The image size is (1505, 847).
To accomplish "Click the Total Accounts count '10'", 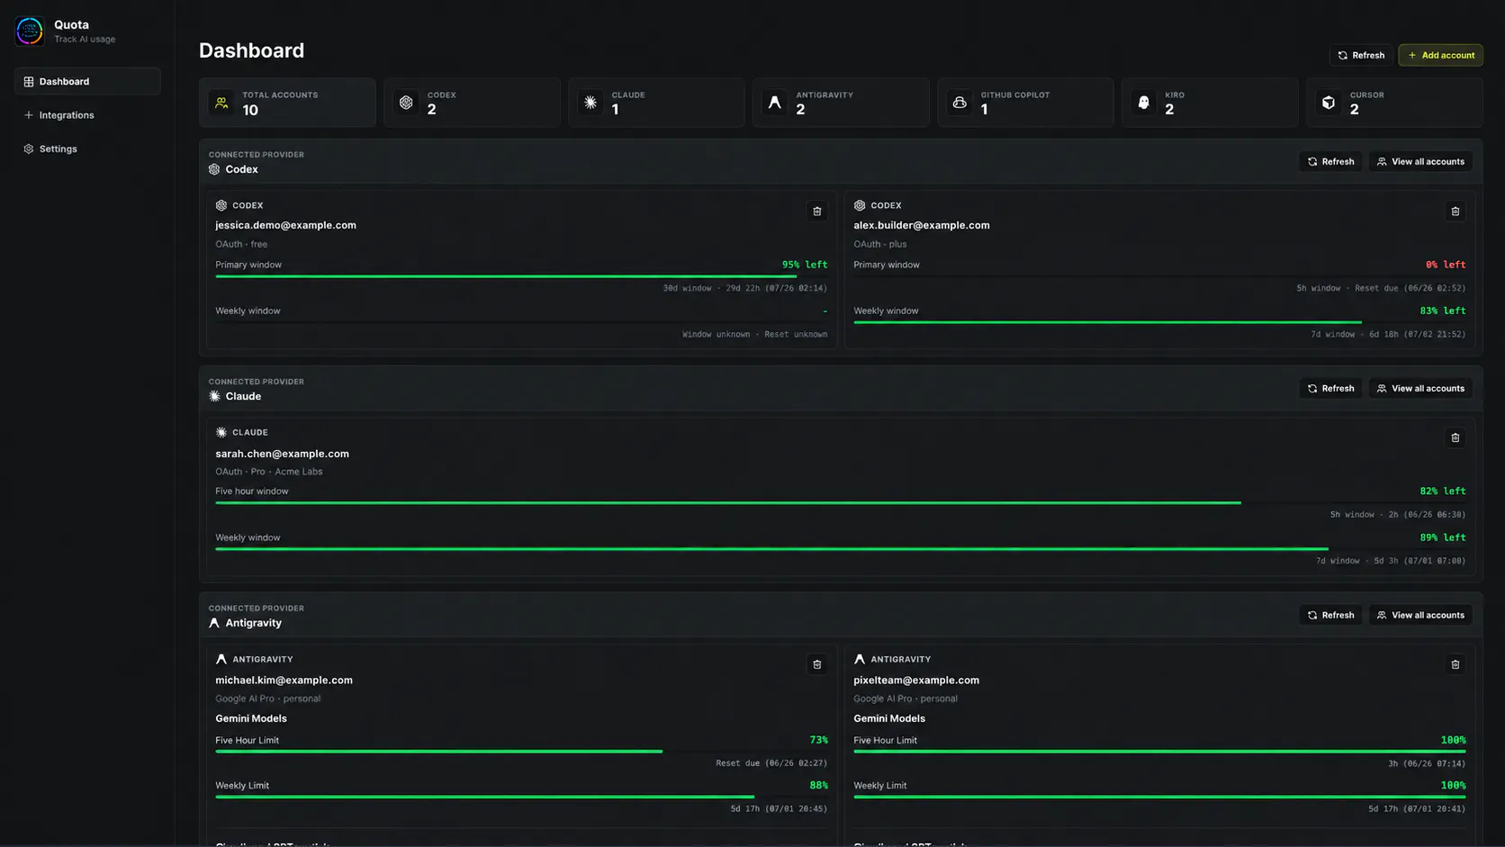I will click(250, 110).
